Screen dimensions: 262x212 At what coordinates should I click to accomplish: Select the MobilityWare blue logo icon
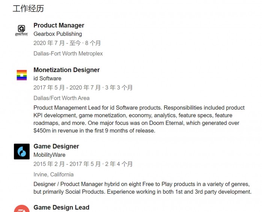tap(21, 151)
